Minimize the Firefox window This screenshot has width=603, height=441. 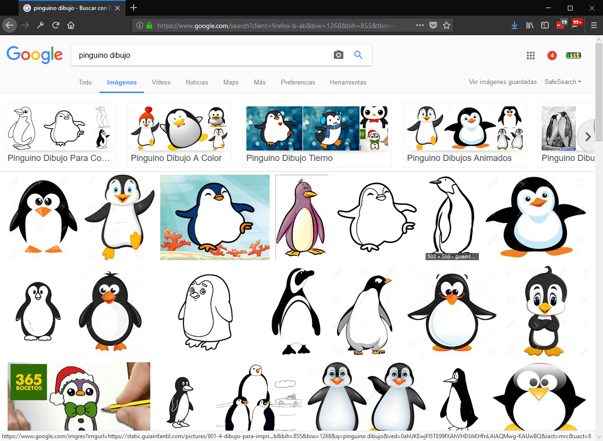pyautogui.click(x=548, y=8)
